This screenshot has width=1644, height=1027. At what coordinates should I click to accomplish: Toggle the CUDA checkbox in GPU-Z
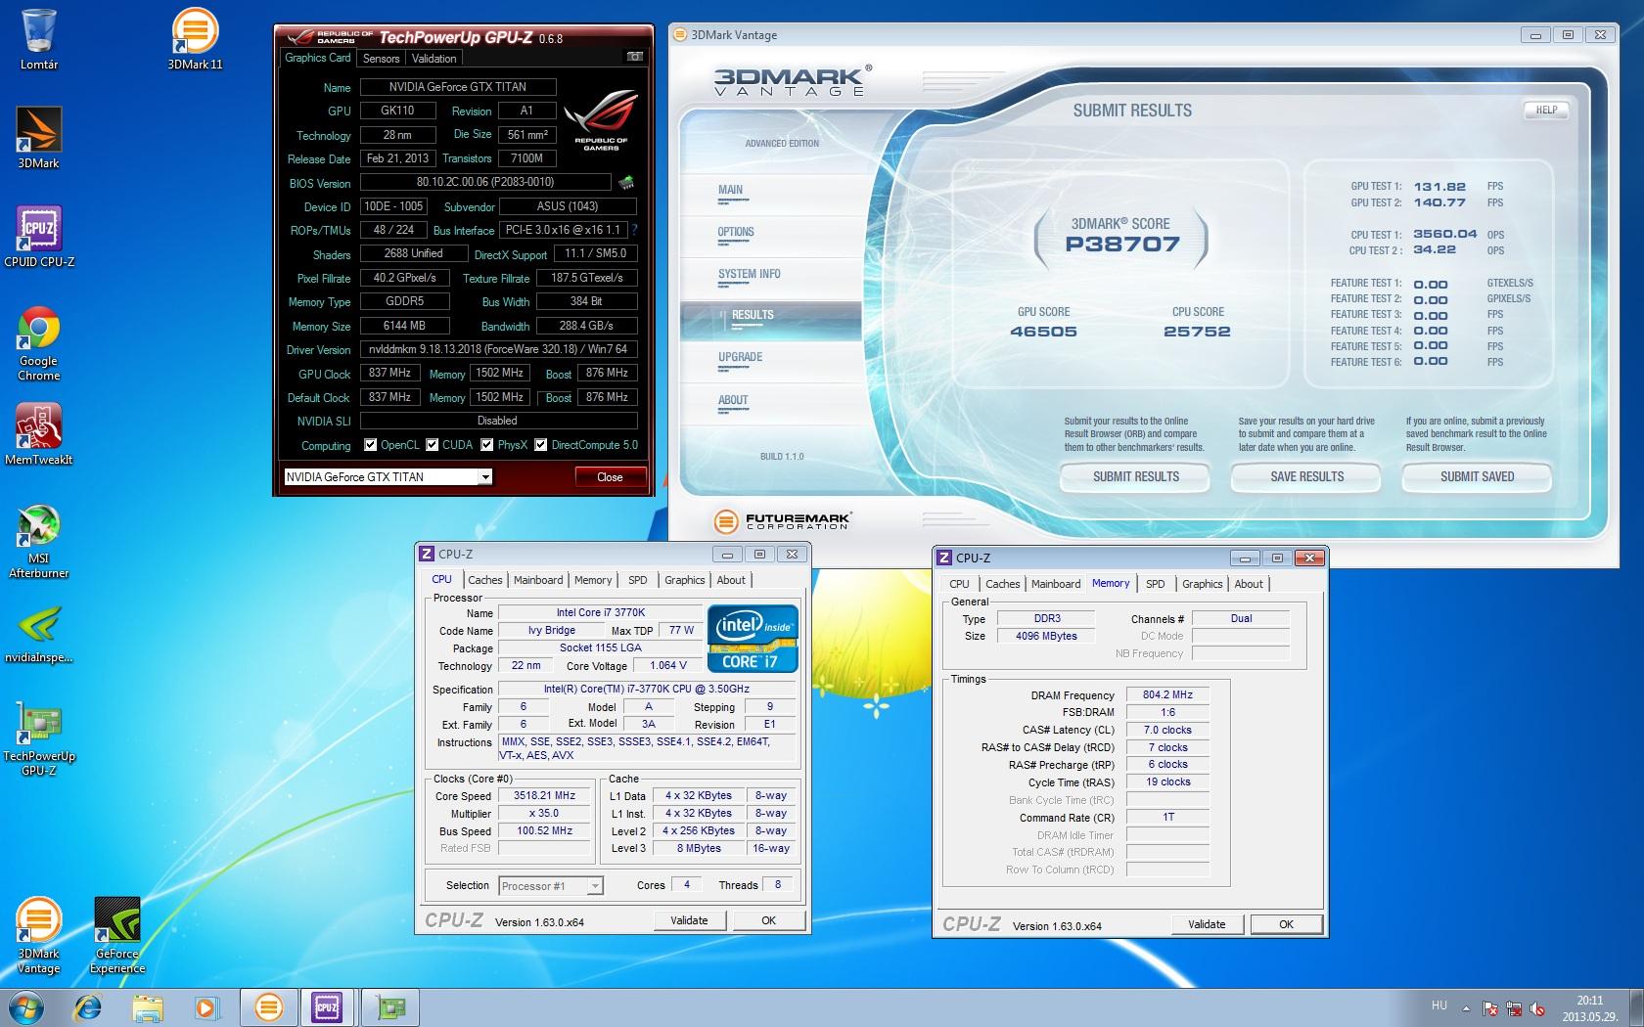pos(432,445)
